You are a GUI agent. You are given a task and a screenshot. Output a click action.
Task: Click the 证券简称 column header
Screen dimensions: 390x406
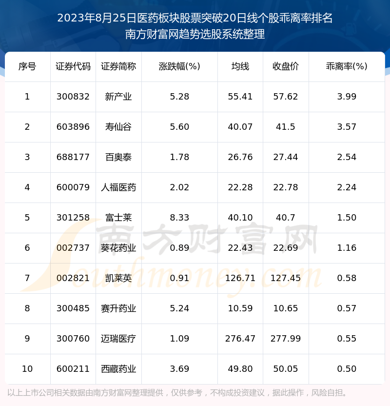(x=118, y=66)
